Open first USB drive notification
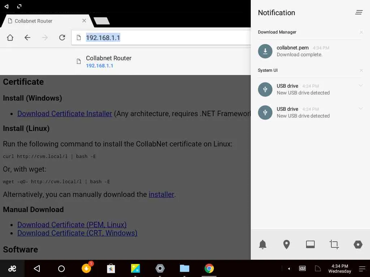This screenshot has width=370, height=277. pyautogui.click(x=310, y=89)
